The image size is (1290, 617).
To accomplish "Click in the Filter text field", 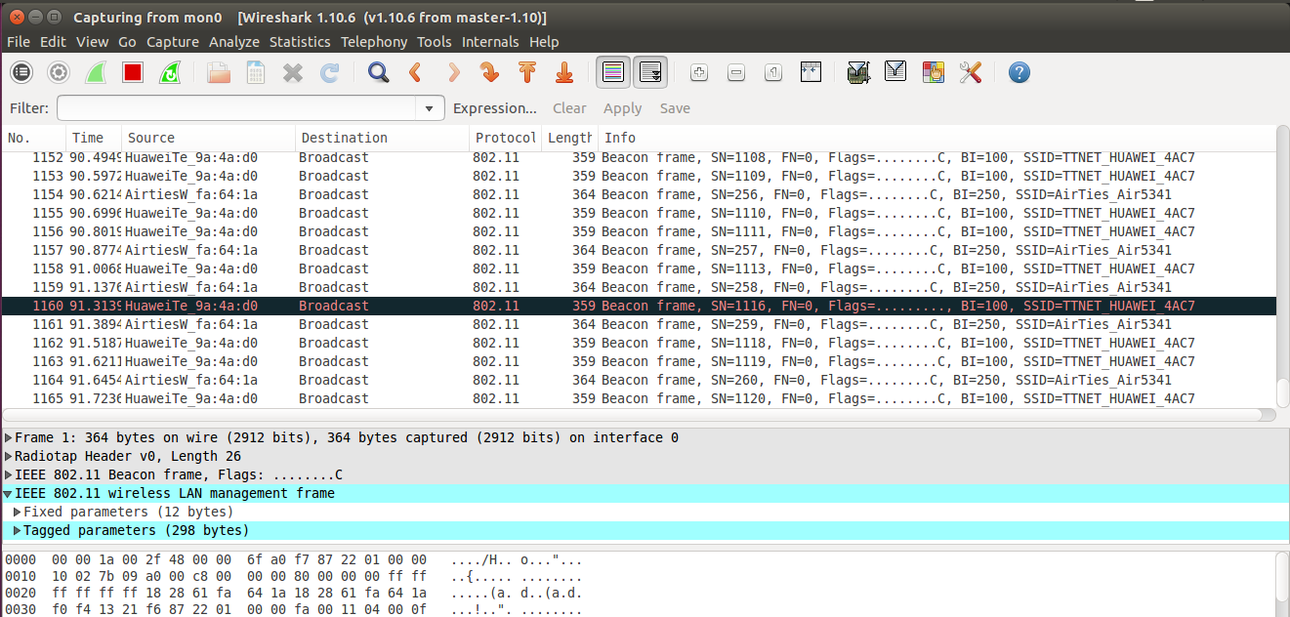I will click(234, 108).
